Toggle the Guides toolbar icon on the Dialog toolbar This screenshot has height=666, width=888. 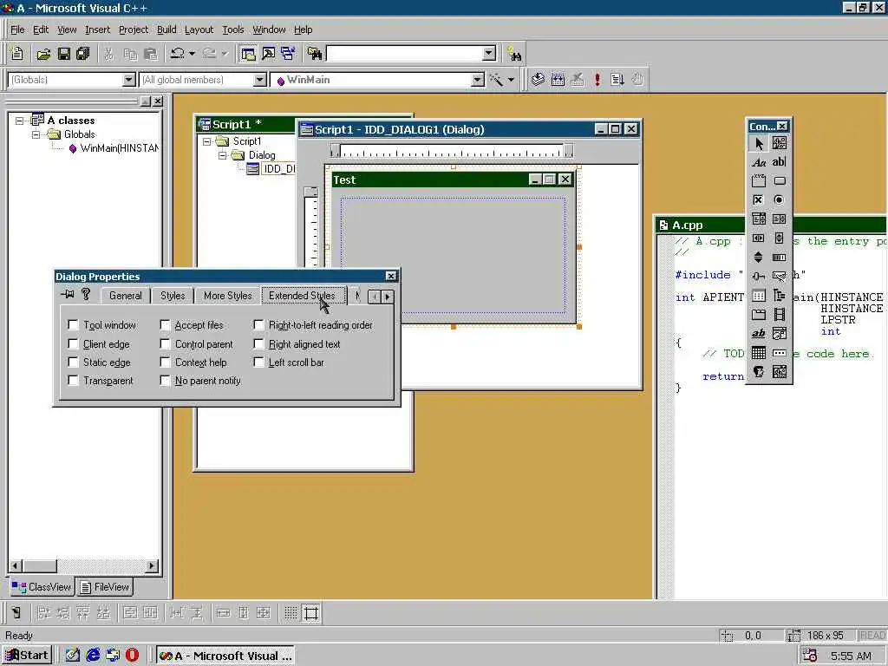[x=311, y=613]
